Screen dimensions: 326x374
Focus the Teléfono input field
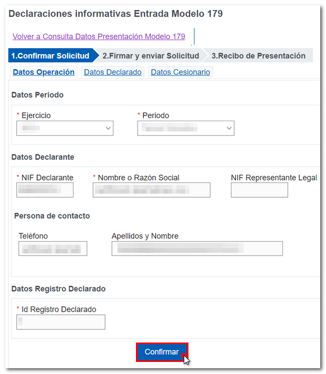52,249
